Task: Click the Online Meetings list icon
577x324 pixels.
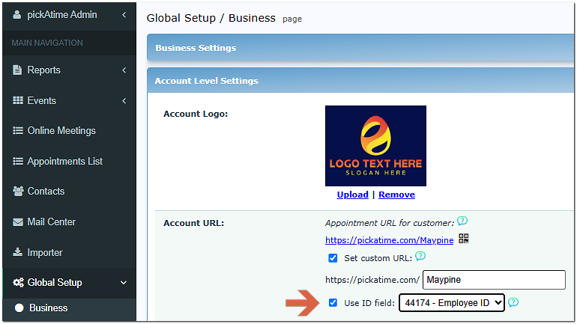Action: [18, 130]
